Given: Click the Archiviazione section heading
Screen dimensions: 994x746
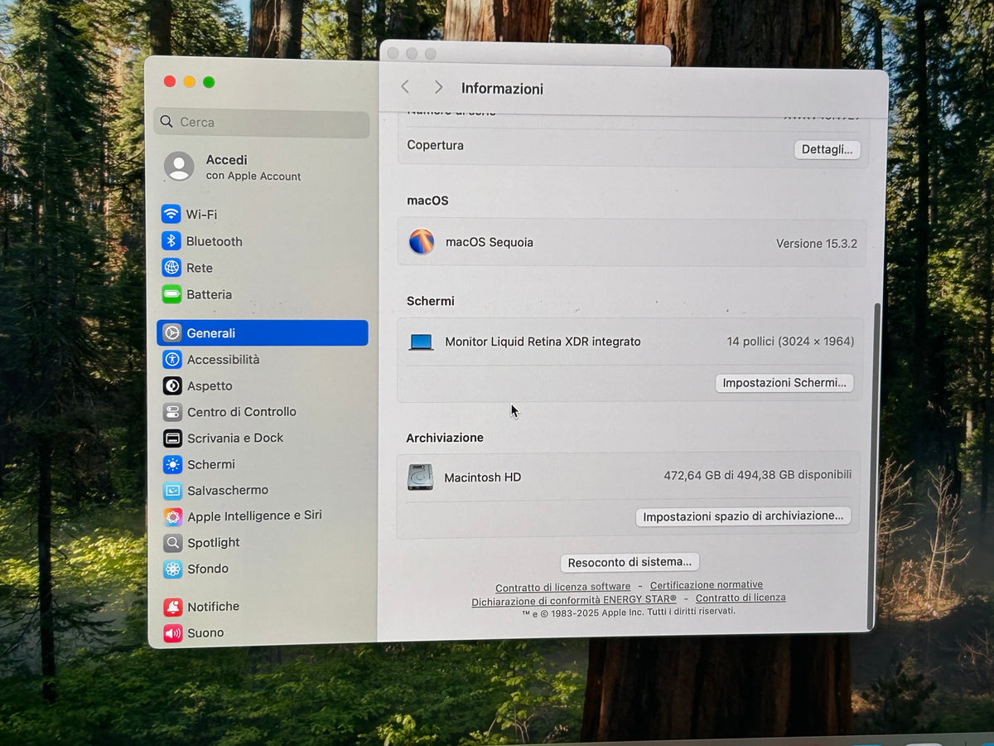Looking at the screenshot, I should tap(445, 438).
